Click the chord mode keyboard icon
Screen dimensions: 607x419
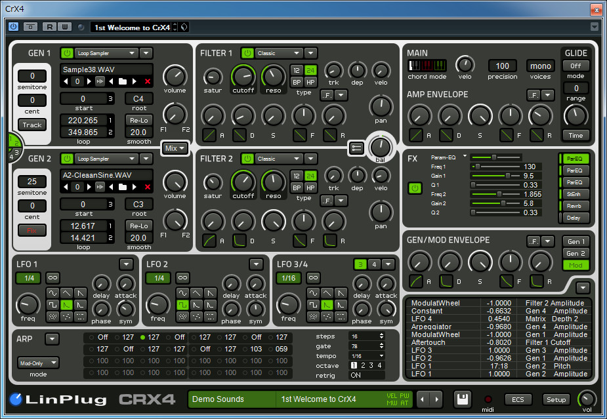tap(427, 65)
